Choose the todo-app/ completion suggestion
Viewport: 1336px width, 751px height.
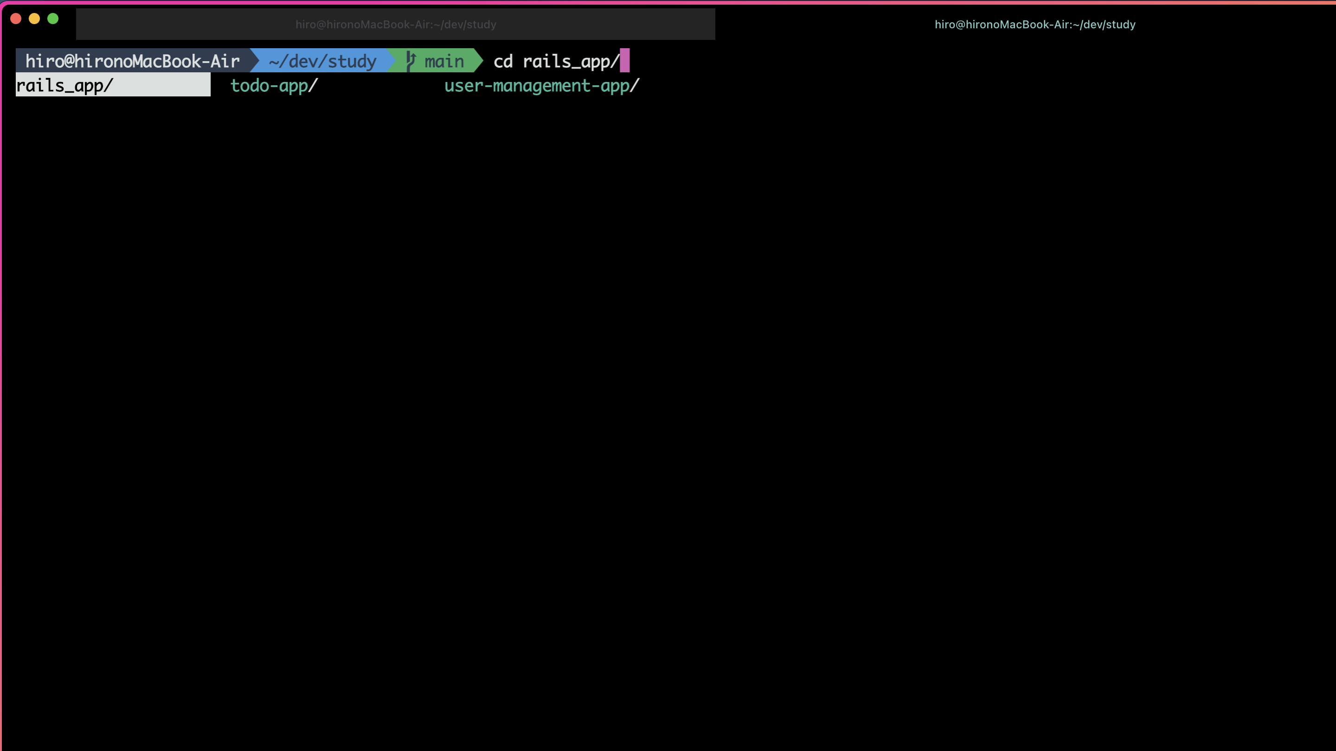click(x=274, y=85)
